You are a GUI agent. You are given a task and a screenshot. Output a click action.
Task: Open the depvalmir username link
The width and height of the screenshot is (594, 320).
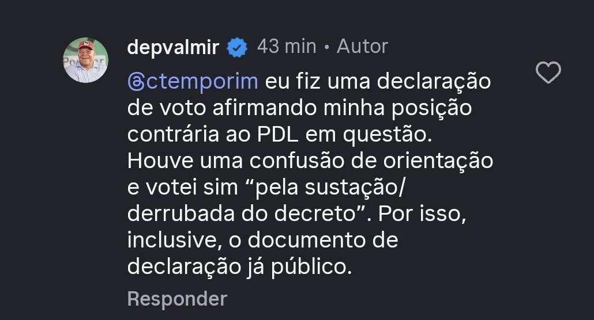[173, 47]
